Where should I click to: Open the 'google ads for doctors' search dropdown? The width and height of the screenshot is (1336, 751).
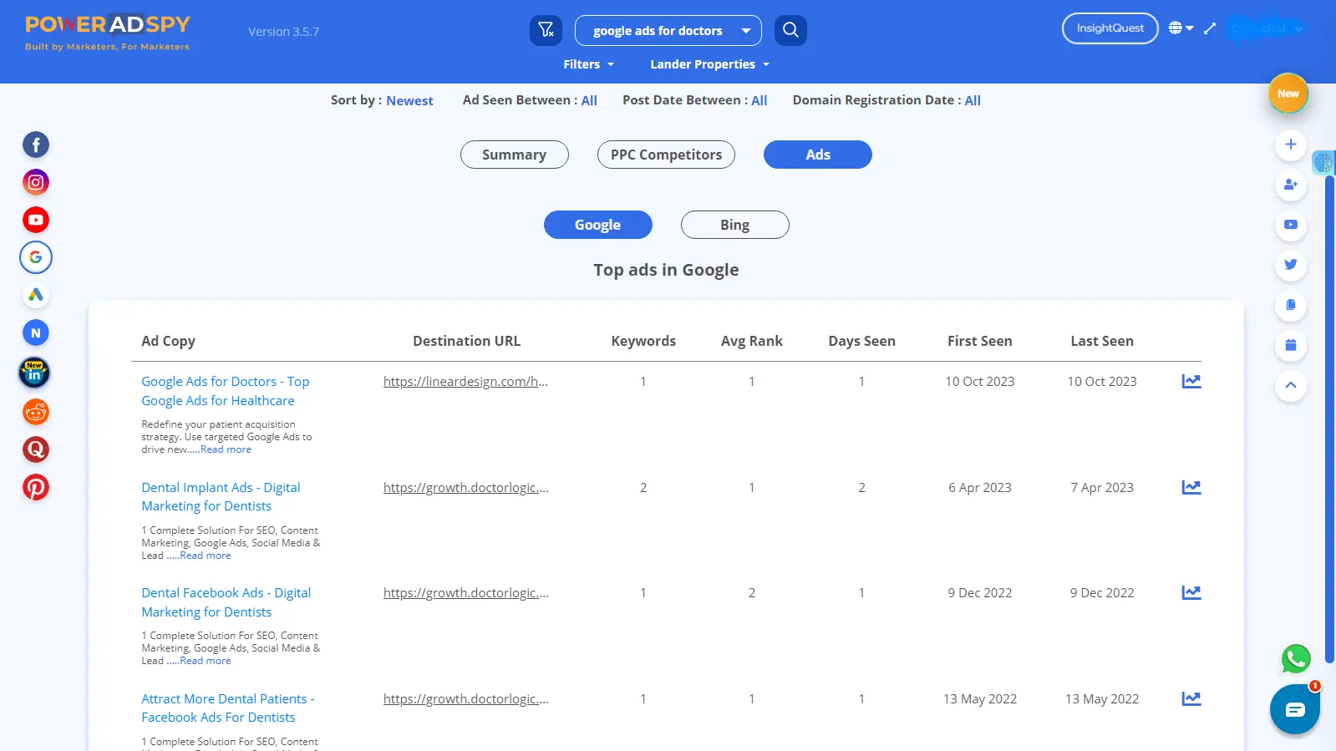click(x=668, y=31)
